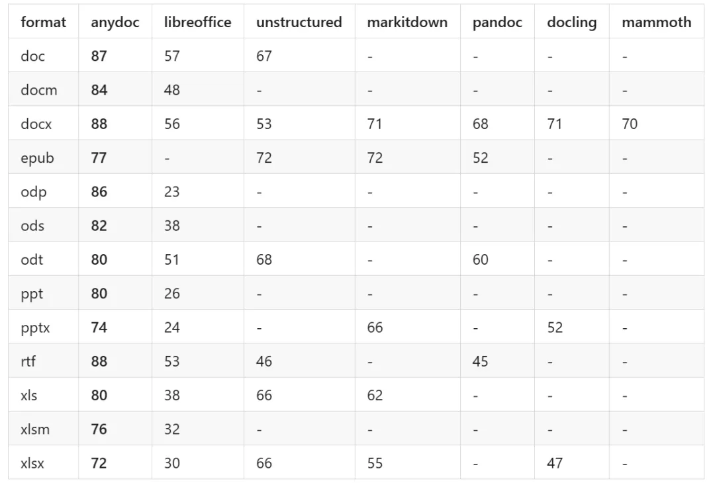Click the pandoc column header
Image resolution: width=715 pixels, height=483 pixels.
(497, 22)
